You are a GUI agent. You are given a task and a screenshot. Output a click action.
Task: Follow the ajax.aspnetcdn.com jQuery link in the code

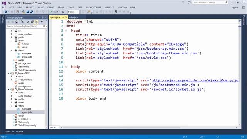[x=195, y=80]
